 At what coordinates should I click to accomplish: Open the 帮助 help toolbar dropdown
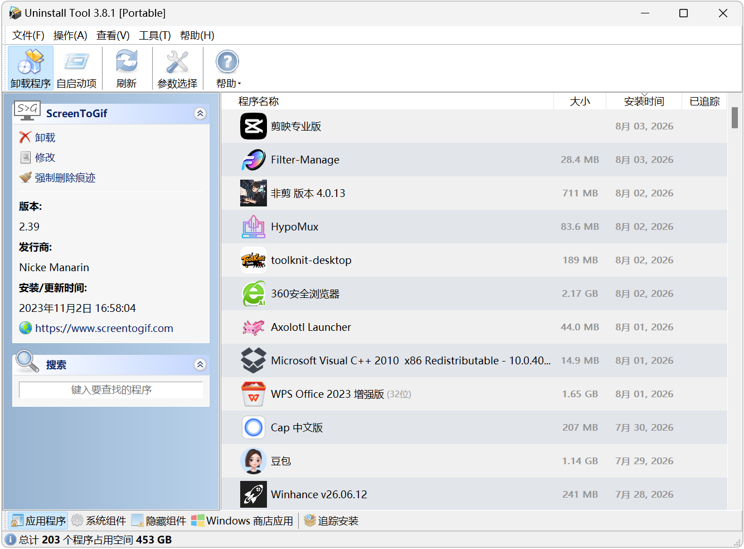pos(228,68)
